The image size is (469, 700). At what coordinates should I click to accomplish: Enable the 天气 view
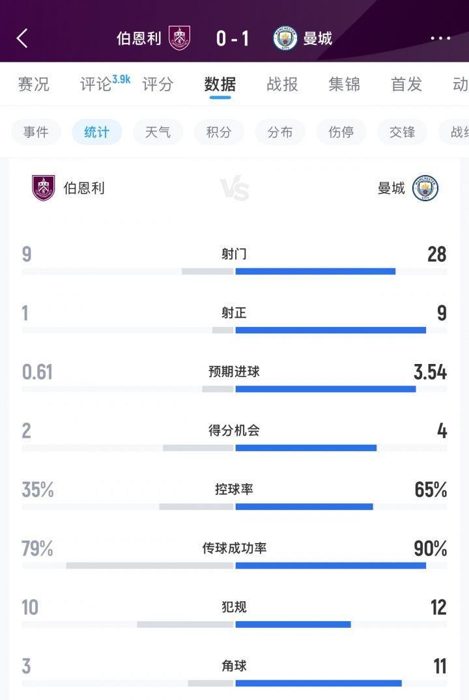pyautogui.click(x=158, y=132)
